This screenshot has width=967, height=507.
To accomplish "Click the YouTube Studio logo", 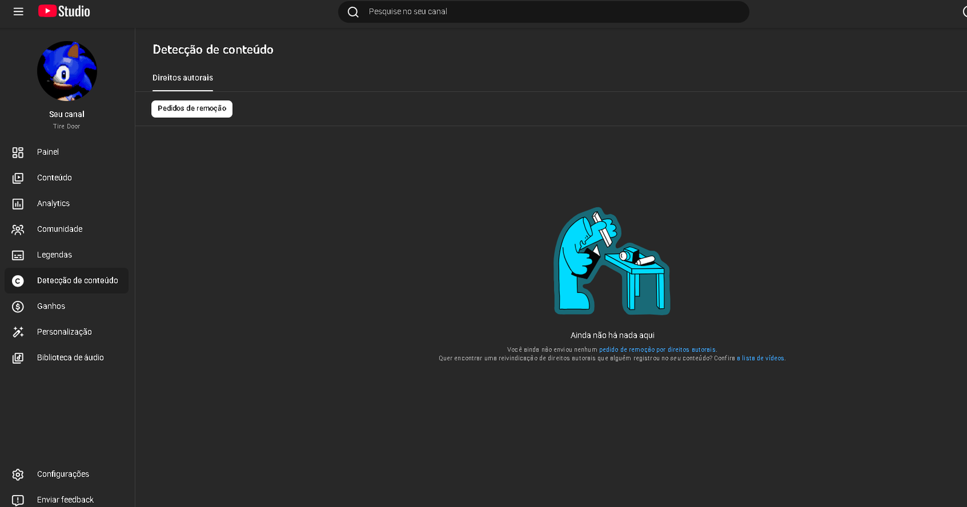I will click(x=64, y=11).
